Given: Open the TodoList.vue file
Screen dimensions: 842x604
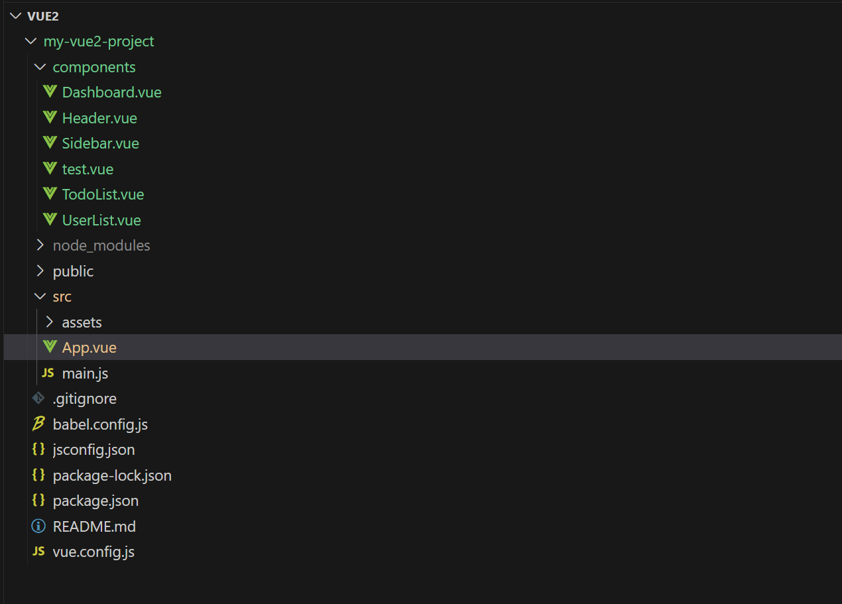Looking at the screenshot, I should click(103, 194).
